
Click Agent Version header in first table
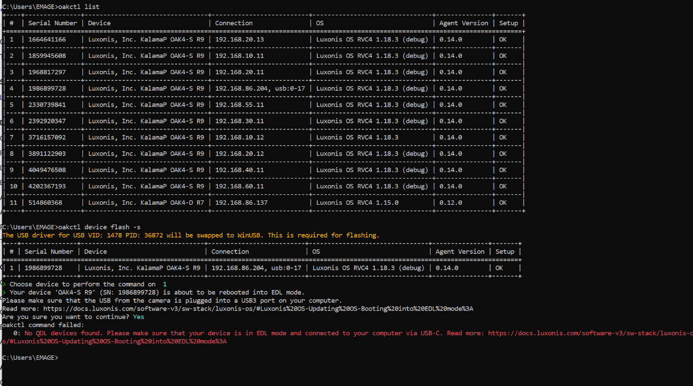click(463, 23)
